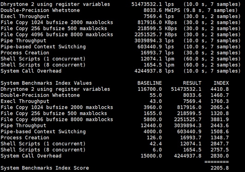
Task: Click the 'RESULT' column header
Action: (192, 83)
